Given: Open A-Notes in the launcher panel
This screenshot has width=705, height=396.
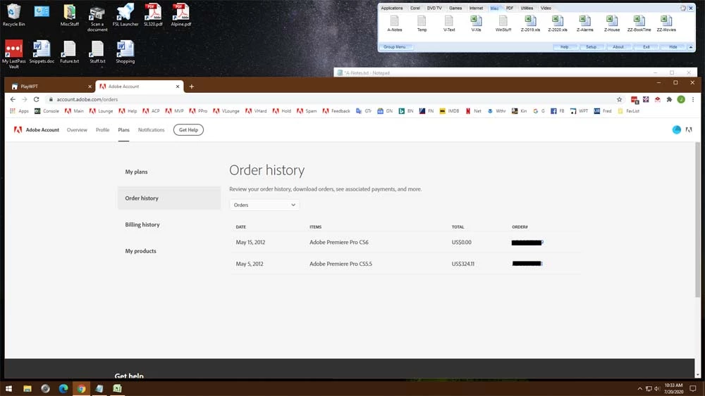Looking at the screenshot, I should coord(394,23).
